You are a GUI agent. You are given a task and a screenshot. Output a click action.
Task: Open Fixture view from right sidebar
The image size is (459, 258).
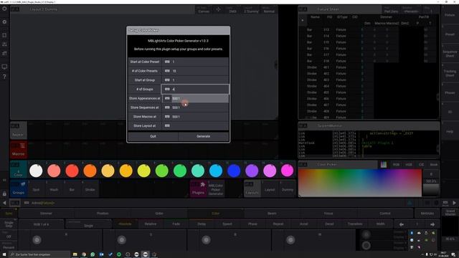pyautogui.click(x=450, y=14)
